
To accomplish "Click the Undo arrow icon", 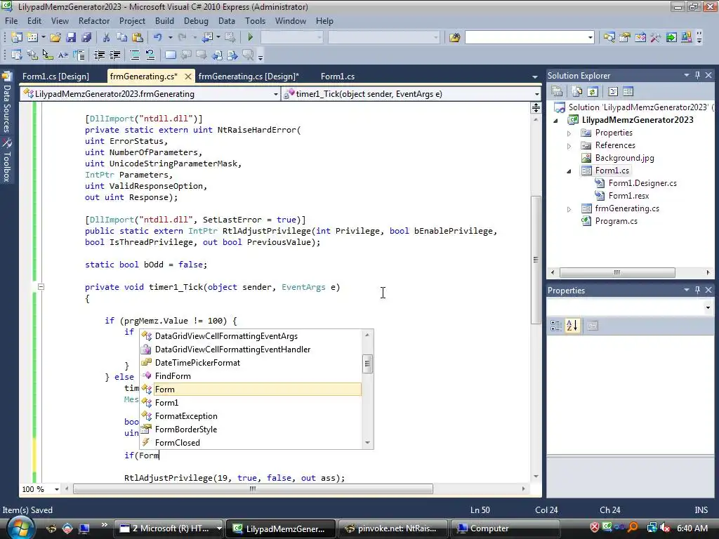I will click(157, 37).
